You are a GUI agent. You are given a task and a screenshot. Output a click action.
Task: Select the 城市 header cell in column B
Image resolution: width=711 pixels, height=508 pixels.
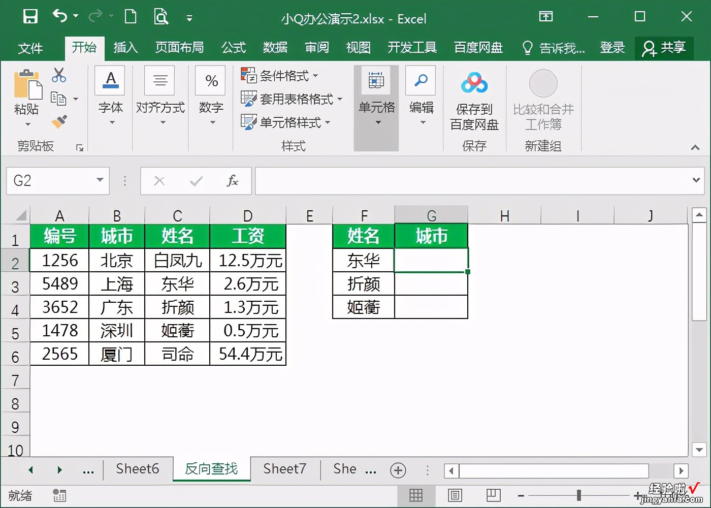tap(117, 237)
